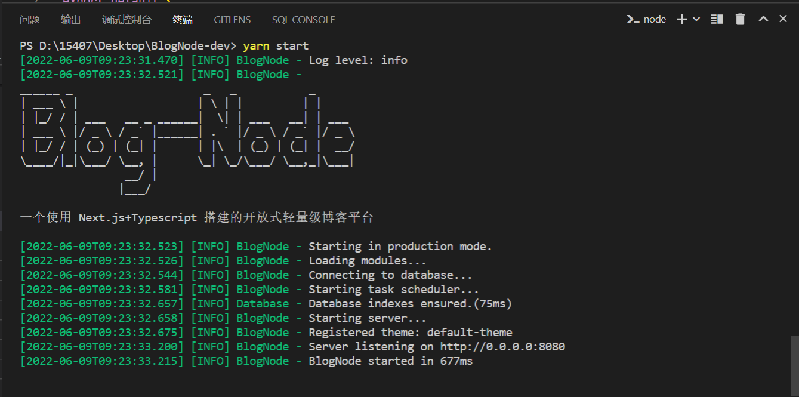Click the yarn start command text
Screen dimensions: 799x397
pos(276,46)
